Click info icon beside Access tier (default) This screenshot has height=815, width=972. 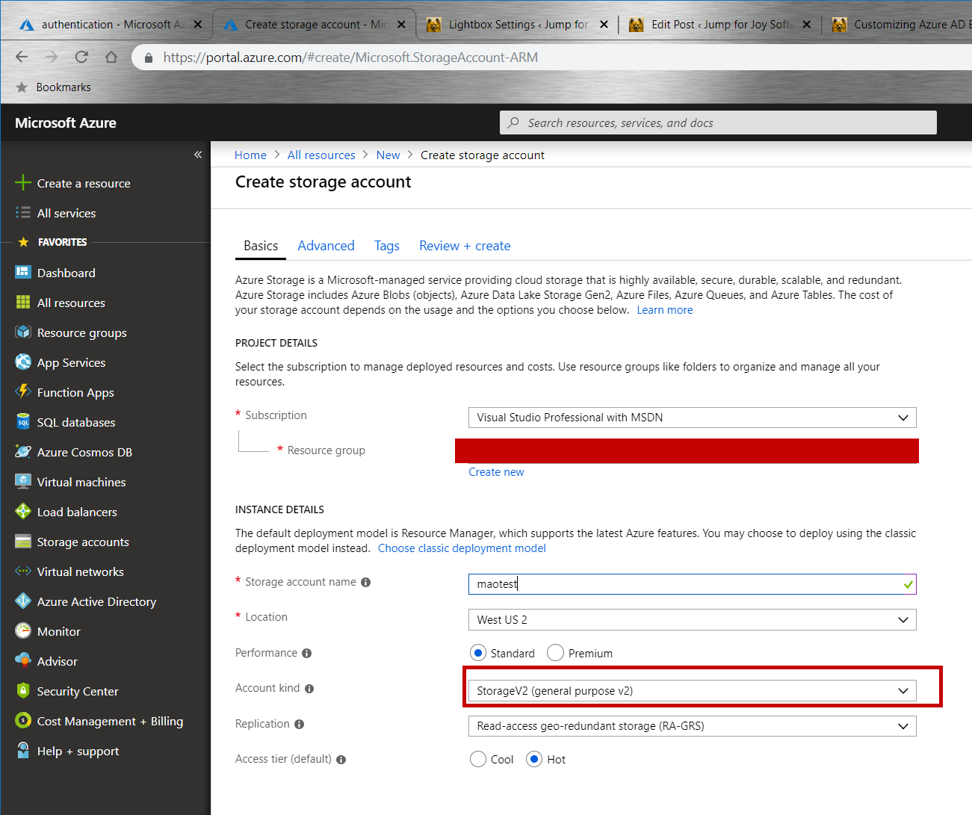pyautogui.click(x=341, y=760)
